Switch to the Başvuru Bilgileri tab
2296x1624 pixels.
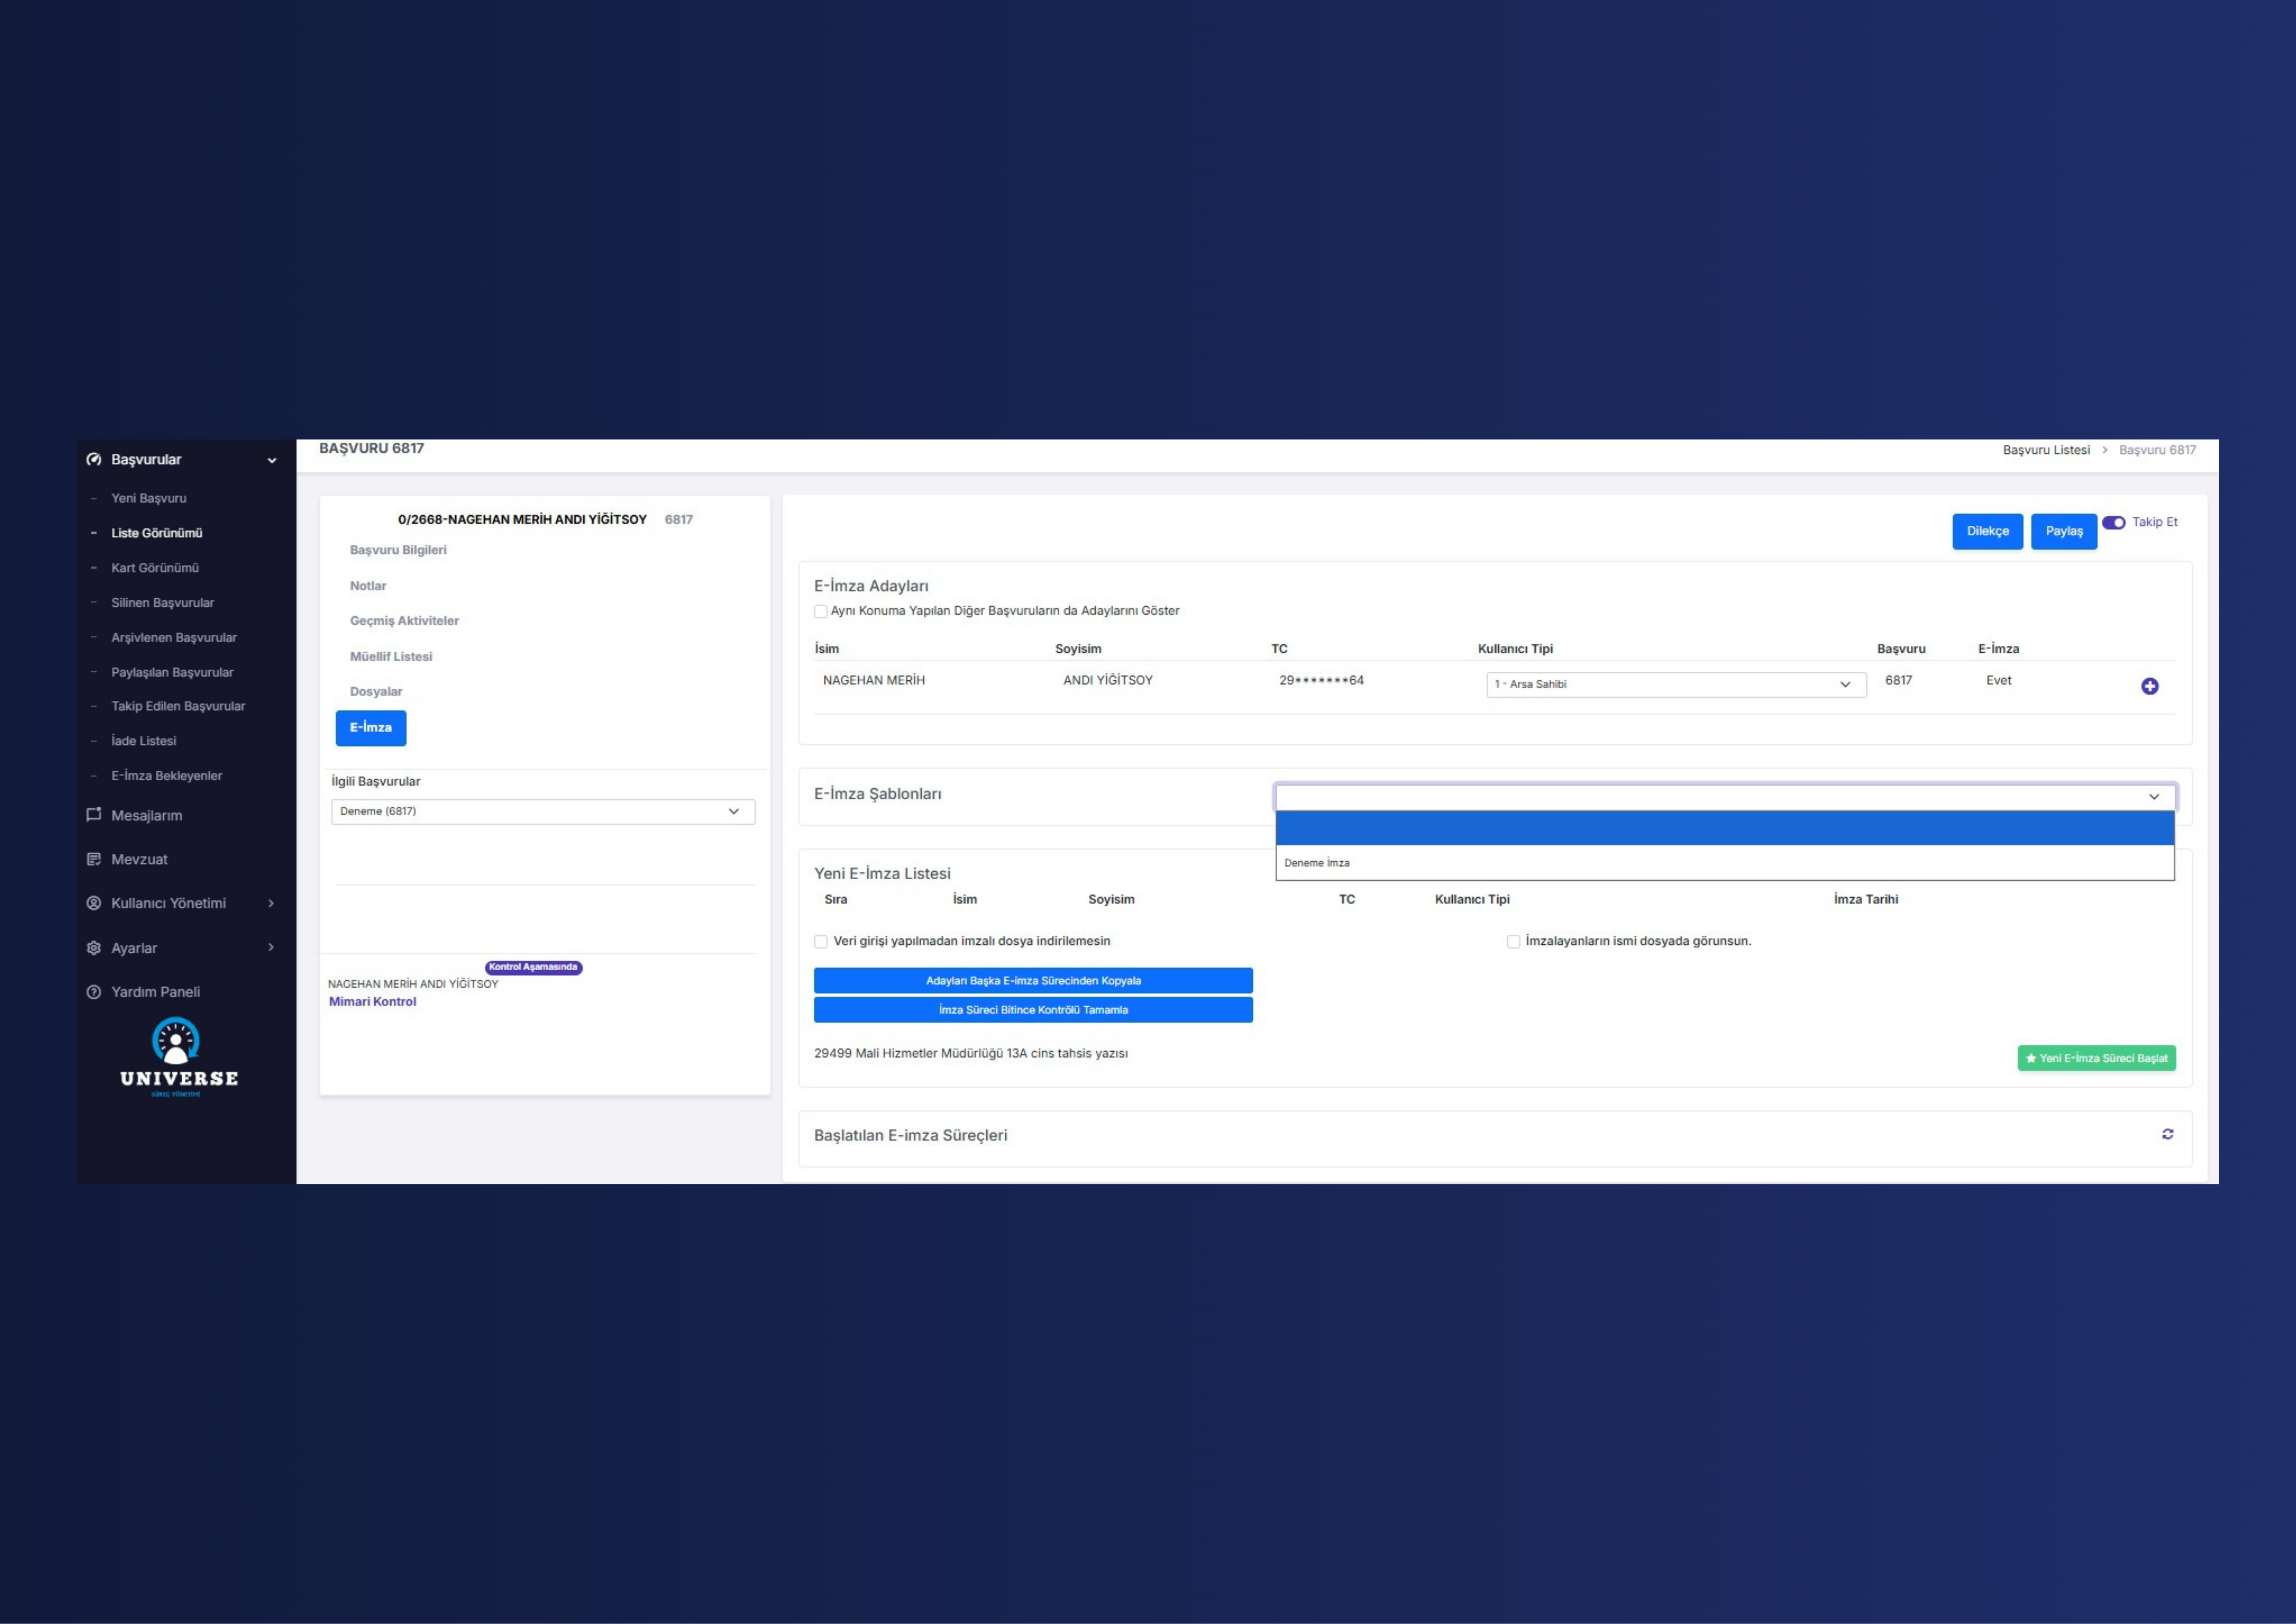(x=398, y=550)
